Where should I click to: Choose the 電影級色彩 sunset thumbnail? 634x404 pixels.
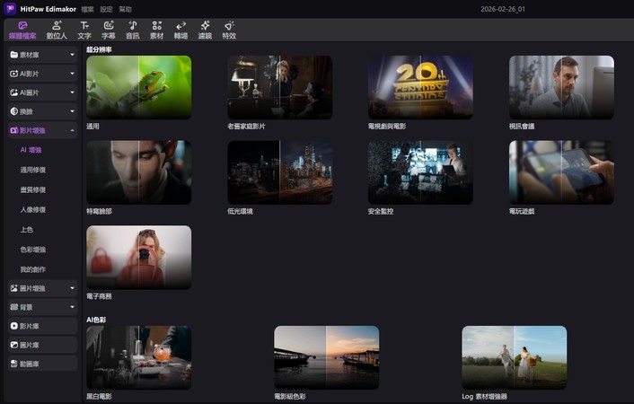(x=327, y=357)
